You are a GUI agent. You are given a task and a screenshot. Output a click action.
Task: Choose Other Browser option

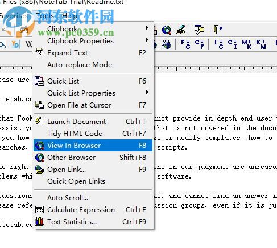coord(93,158)
